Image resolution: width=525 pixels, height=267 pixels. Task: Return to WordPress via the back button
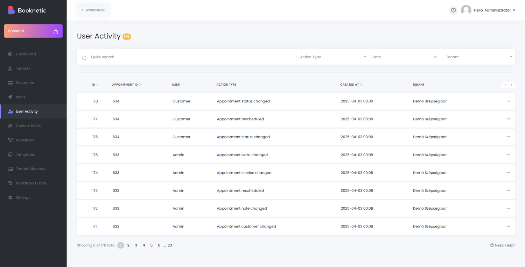point(93,10)
